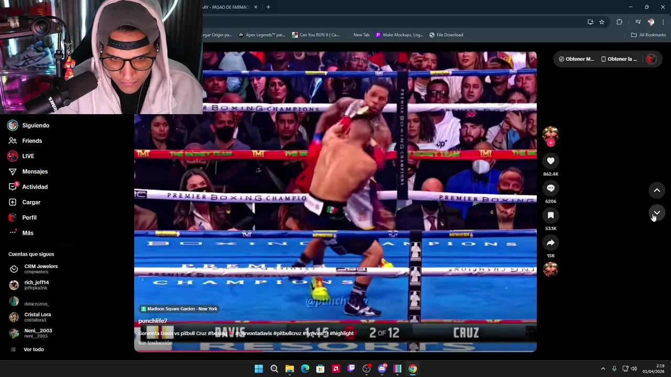Click the Obtener la... app button

619,59
